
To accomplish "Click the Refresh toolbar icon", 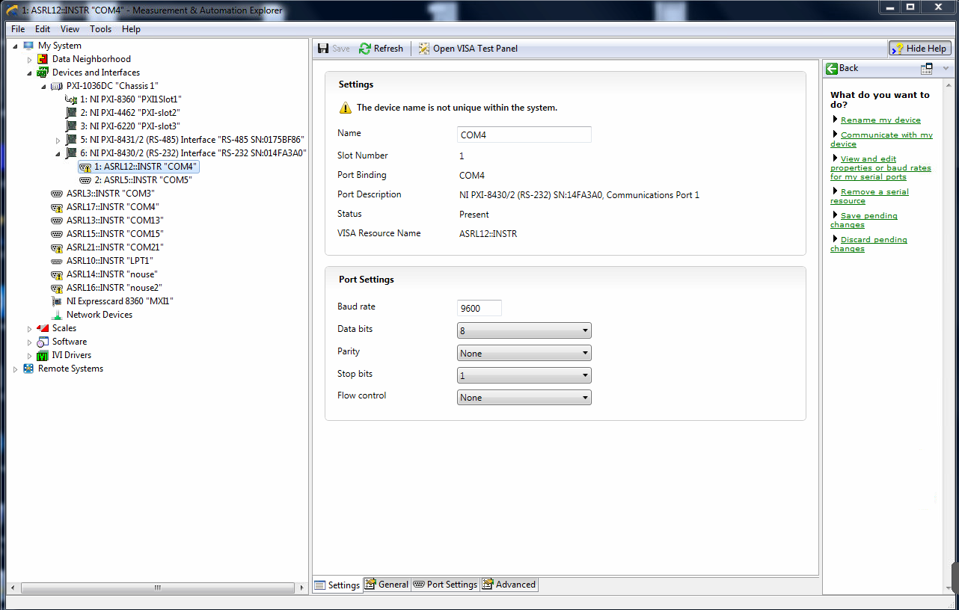I will (x=365, y=49).
